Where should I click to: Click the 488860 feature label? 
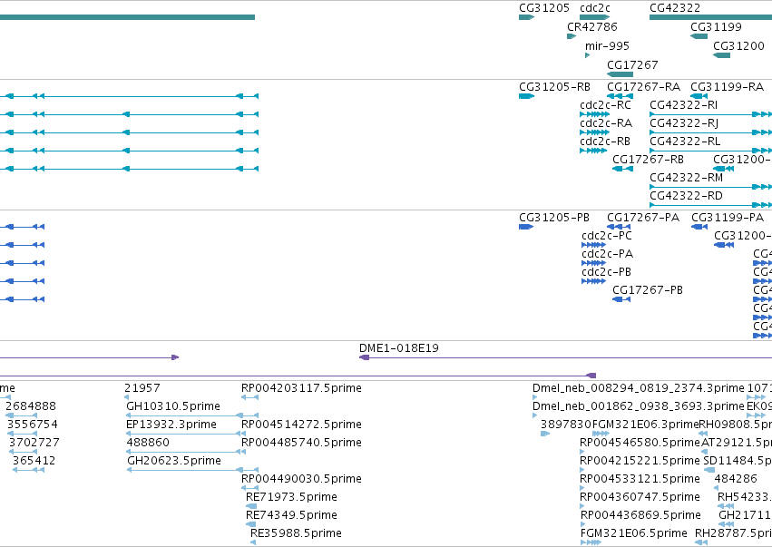click(148, 442)
